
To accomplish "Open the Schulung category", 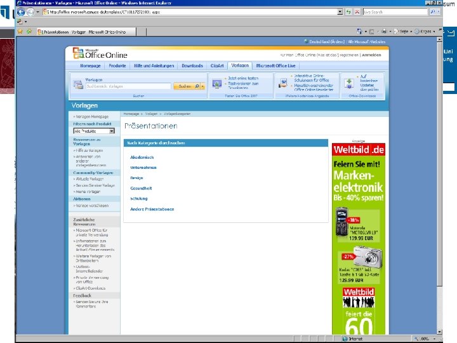I will pyautogui.click(x=139, y=199).
